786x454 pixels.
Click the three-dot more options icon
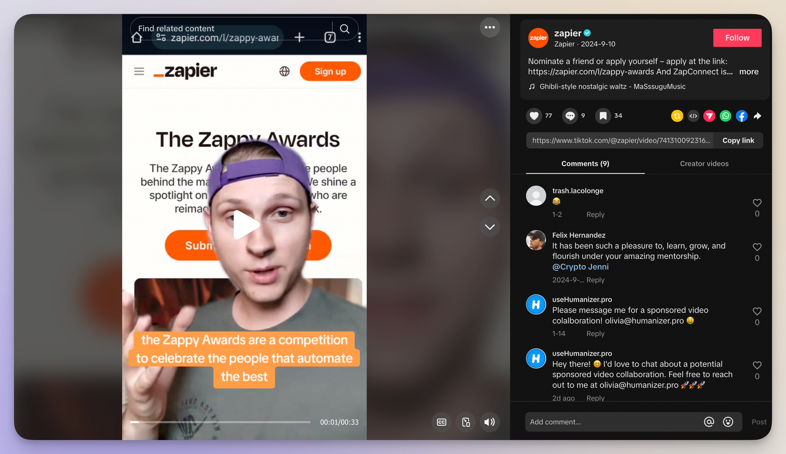click(x=489, y=27)
